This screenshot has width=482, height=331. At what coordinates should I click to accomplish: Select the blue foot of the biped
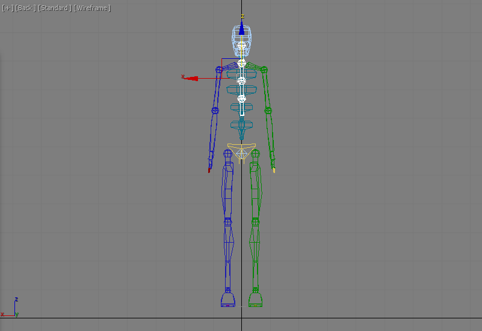(228, 299)
